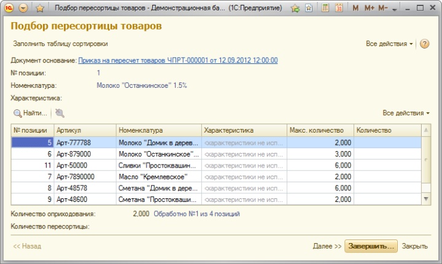Click max quantity 3,000 cell
This screenshot has width=442, height=264.
(320, 154)
